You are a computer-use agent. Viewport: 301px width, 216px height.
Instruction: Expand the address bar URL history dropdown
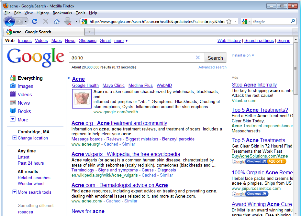pos(235,21)
